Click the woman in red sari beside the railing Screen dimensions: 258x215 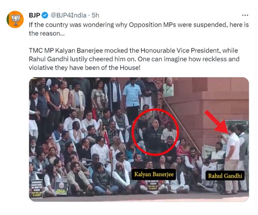click(183, 148)
